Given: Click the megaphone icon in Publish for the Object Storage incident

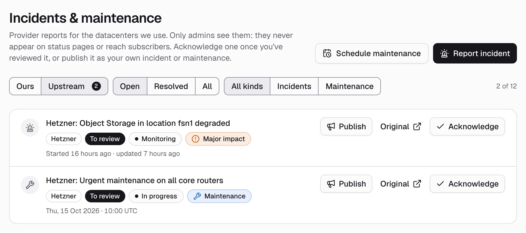Looking at the screenshot, I should pos(331,126).
